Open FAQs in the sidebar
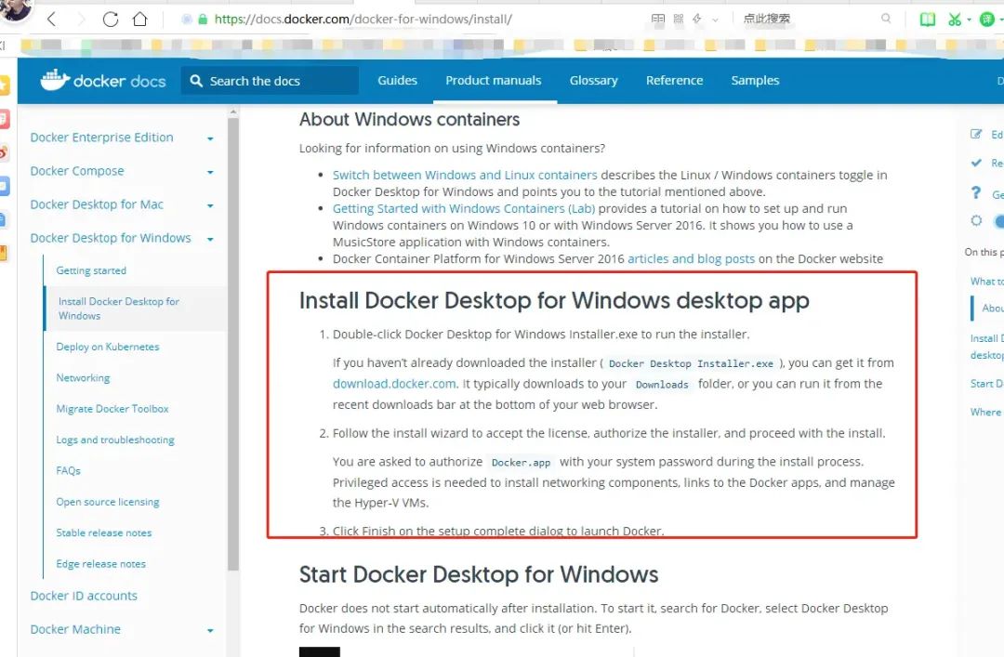The height and width of the screenshot is (657, 1004). tap(68, 470)
